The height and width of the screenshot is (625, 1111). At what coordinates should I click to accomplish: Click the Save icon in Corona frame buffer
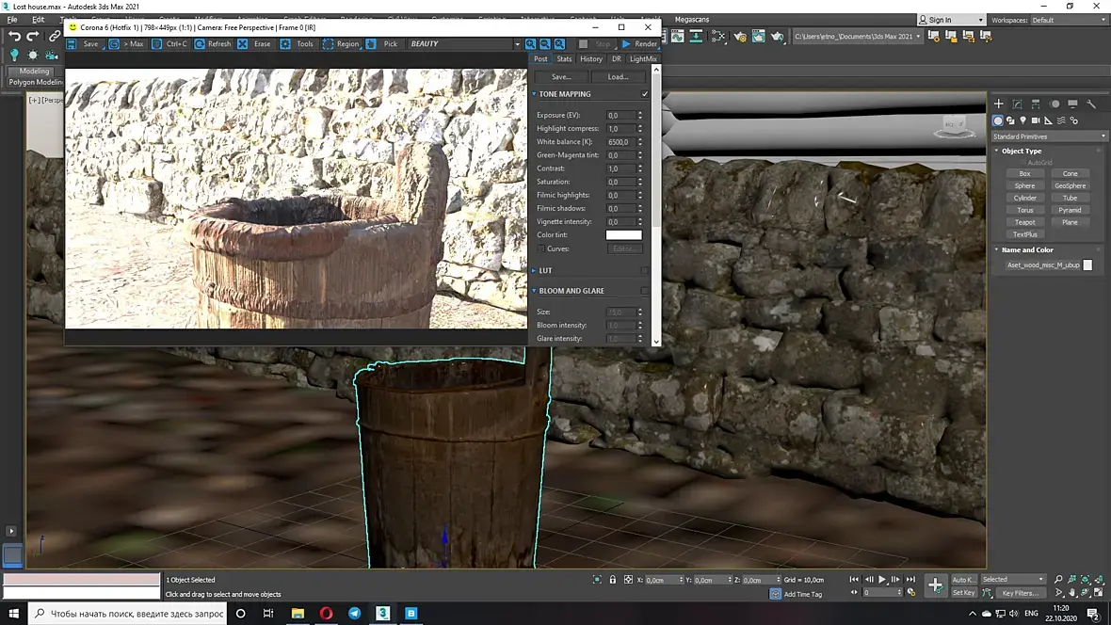[x=72, y=44]
